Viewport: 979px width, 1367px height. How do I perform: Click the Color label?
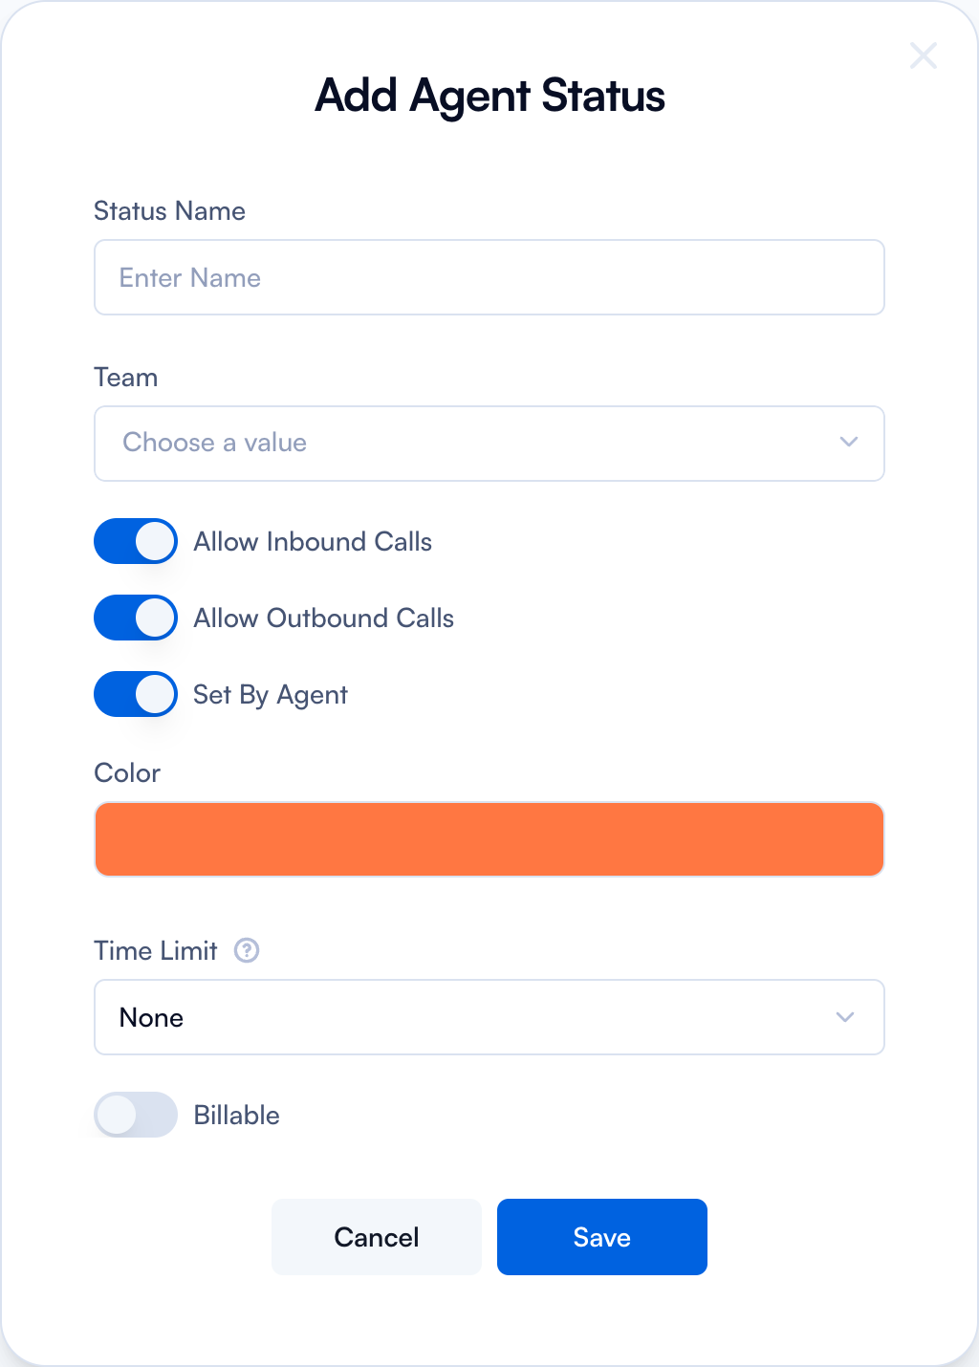click(127, 772)
